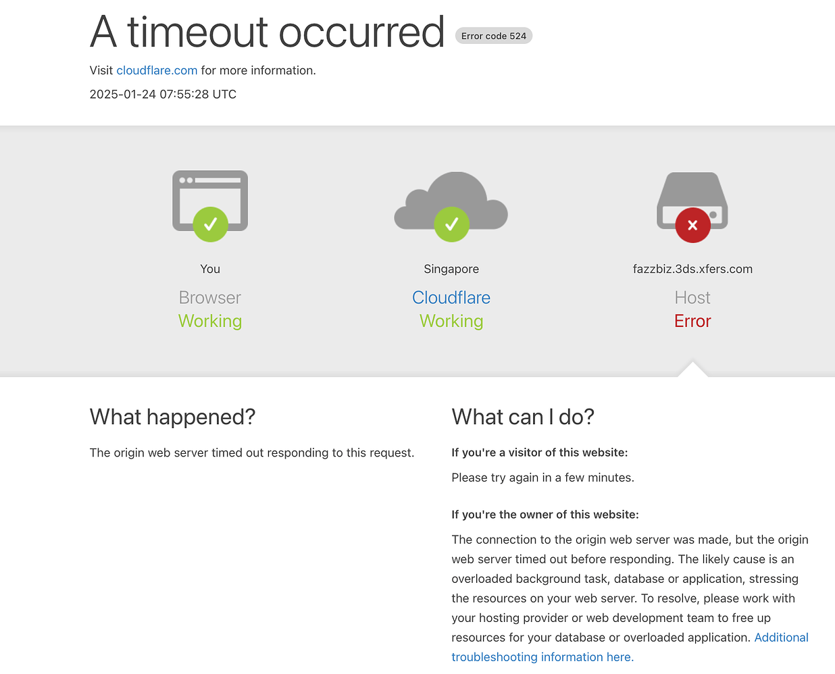This screenshot has height=674, width=835.
Task: Click the 'What happened?' heading
Action: click(172, 417)
